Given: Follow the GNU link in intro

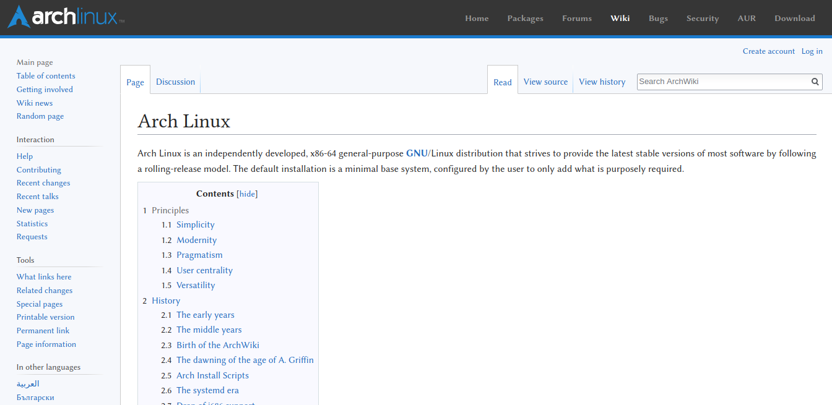Looking at the screenshot, I should (417, 153).
